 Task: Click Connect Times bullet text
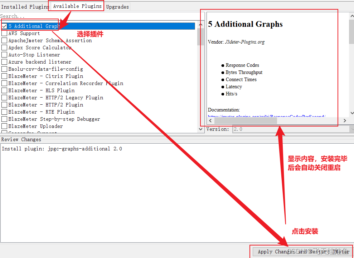(241, 80)
